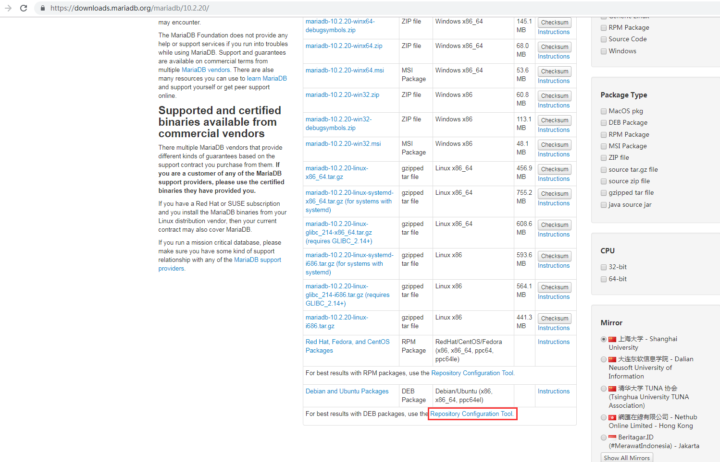Open Instructions for winx64.msi
720x462 pixels.
click(x=554, y=81)
